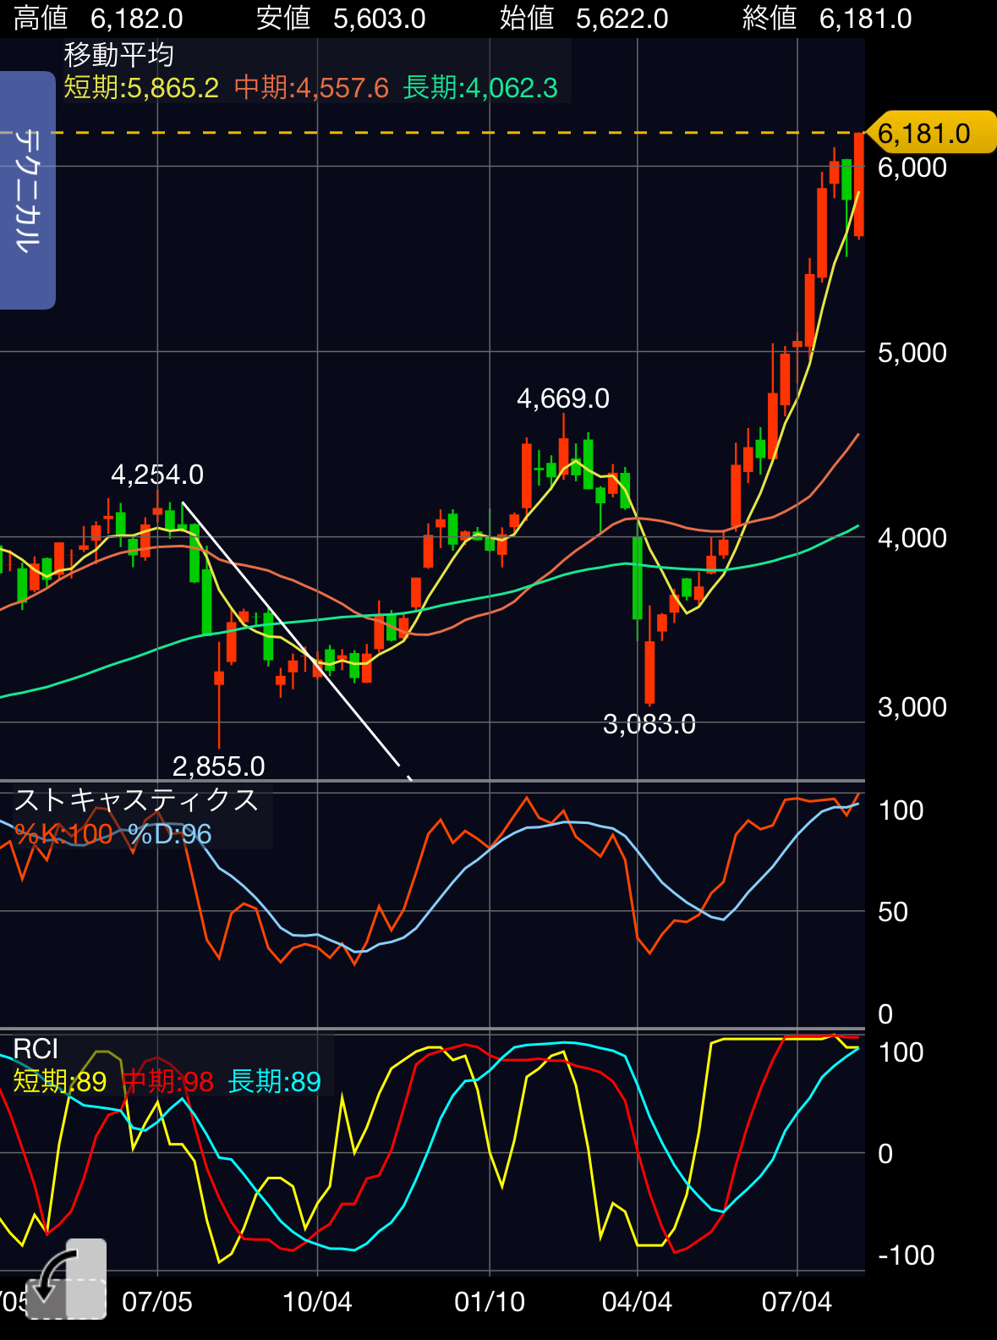Tap the 4,669.0 peak price annotation
The height and width of the screenshot is (1340, 997).
click(563, 398)
